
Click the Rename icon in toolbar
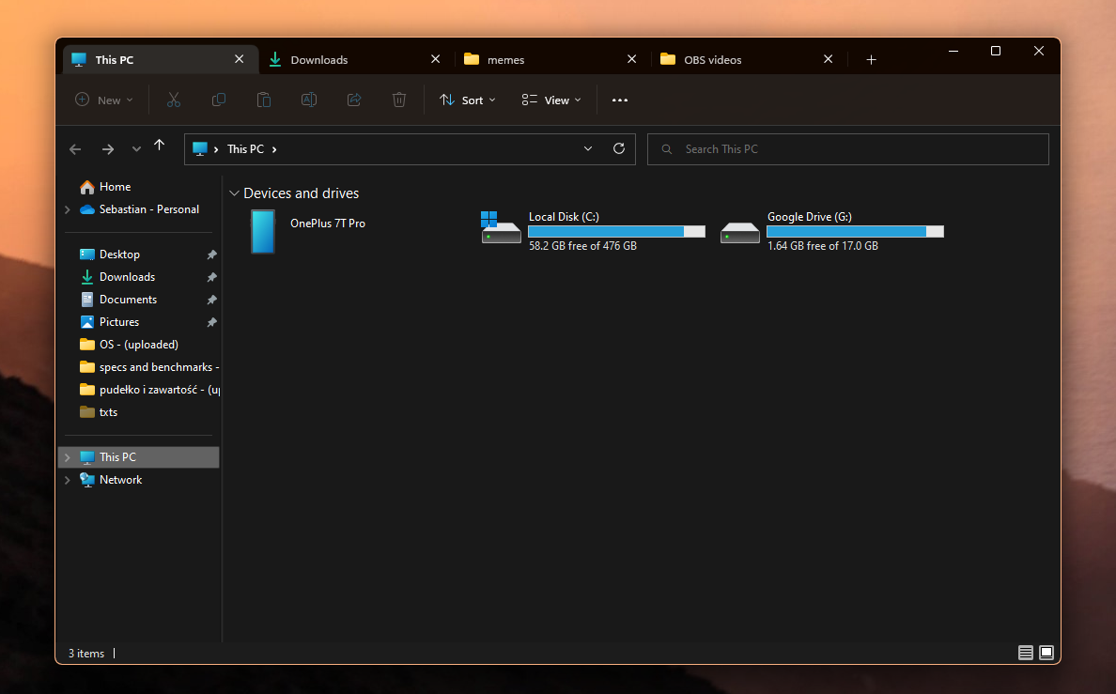pos(308,100)
